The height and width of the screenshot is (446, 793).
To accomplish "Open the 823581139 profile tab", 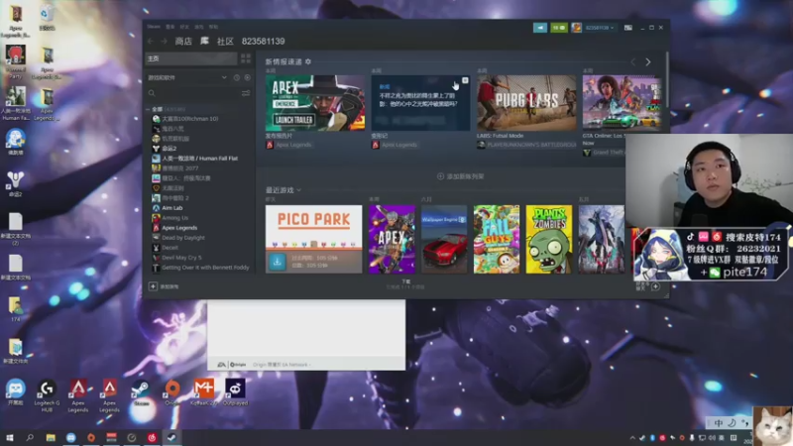I will 263,42.
